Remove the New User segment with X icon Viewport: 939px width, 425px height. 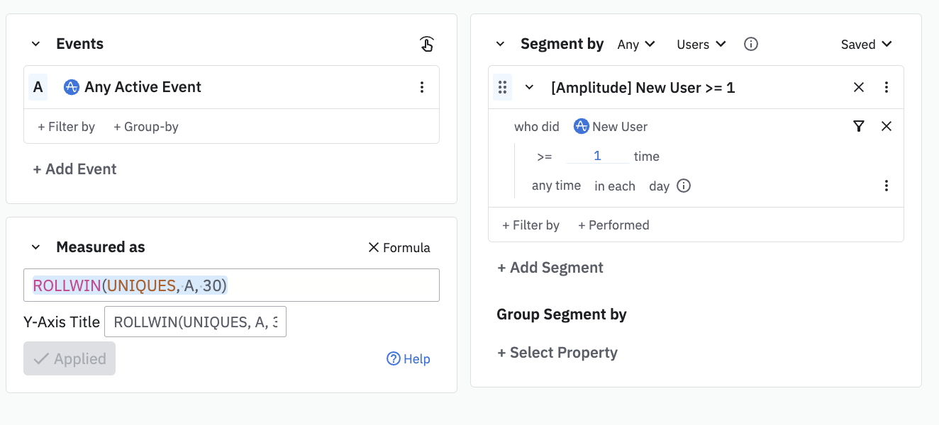point(858,87)
